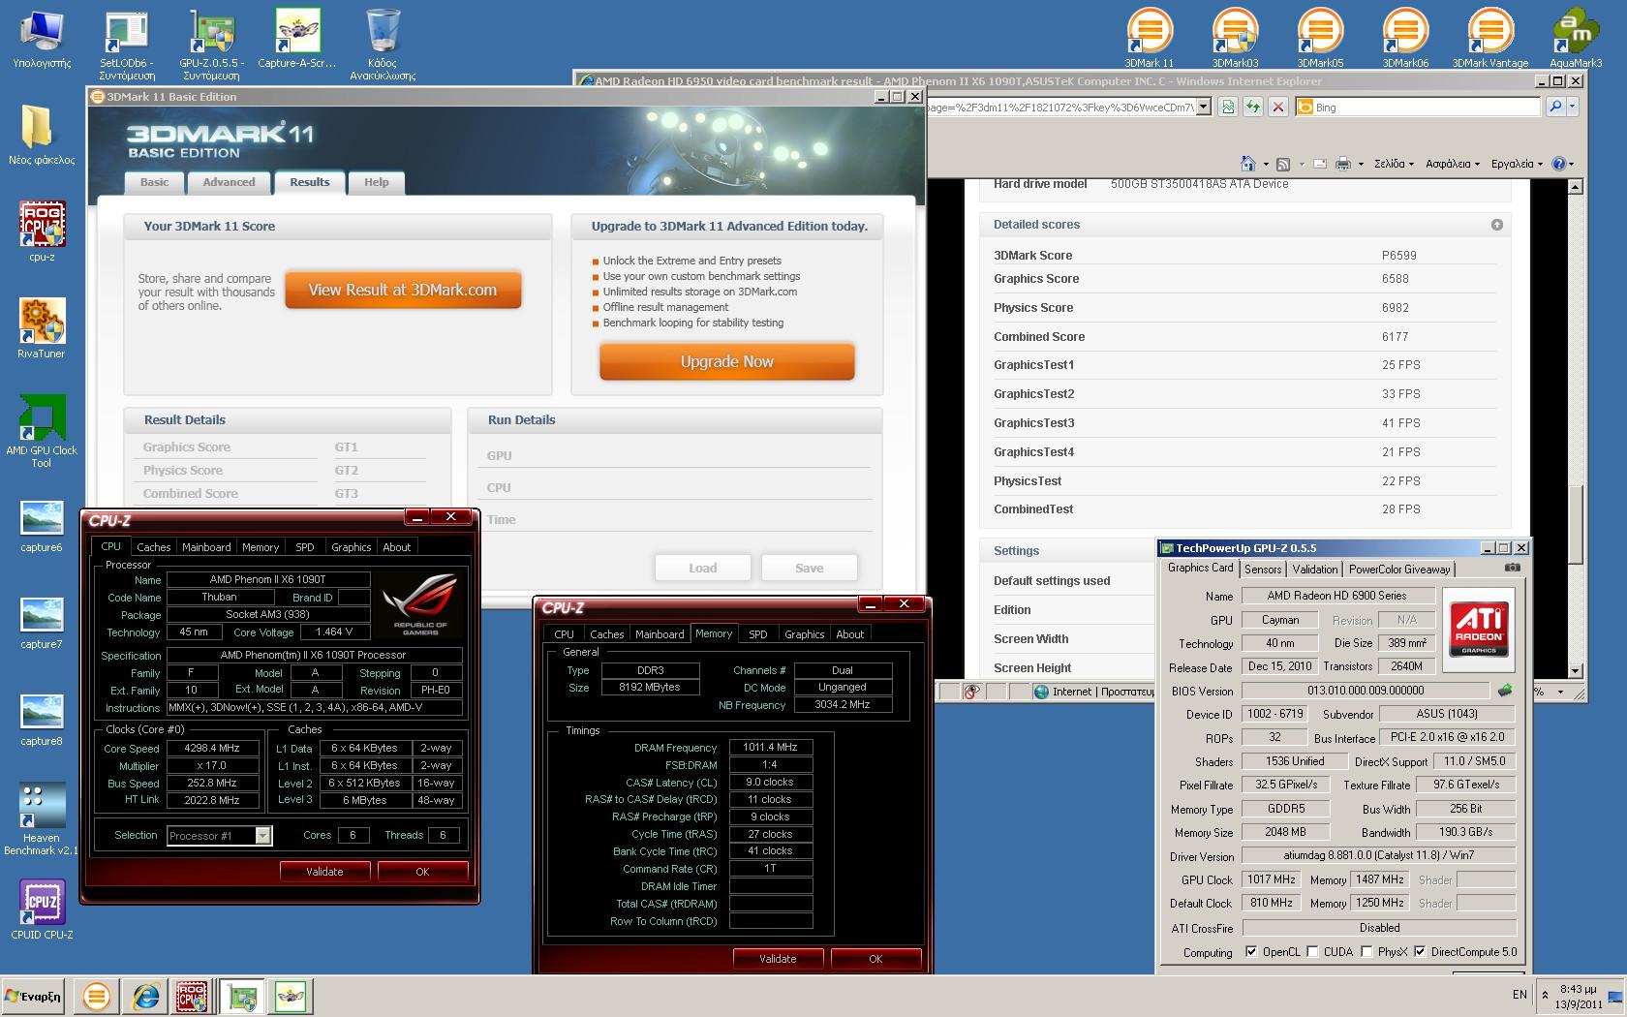Click the GPU-Z screenshot camera icon

(x=1513, y=569)
